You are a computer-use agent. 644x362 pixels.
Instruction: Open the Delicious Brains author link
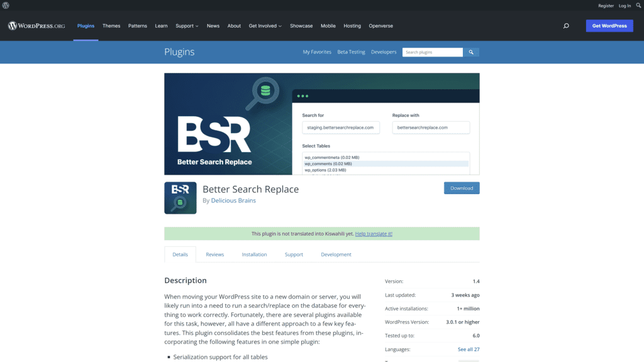pos(233,200)
